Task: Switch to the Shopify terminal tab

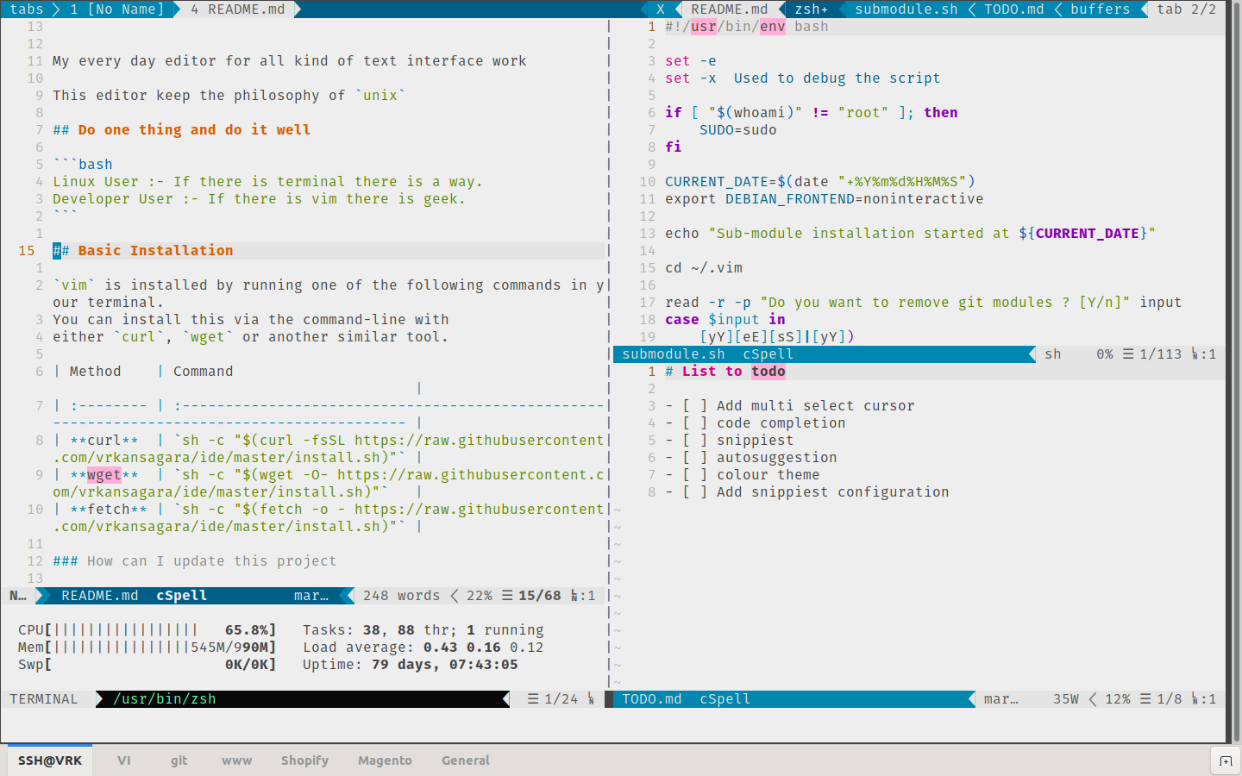Action: point(305,760)
